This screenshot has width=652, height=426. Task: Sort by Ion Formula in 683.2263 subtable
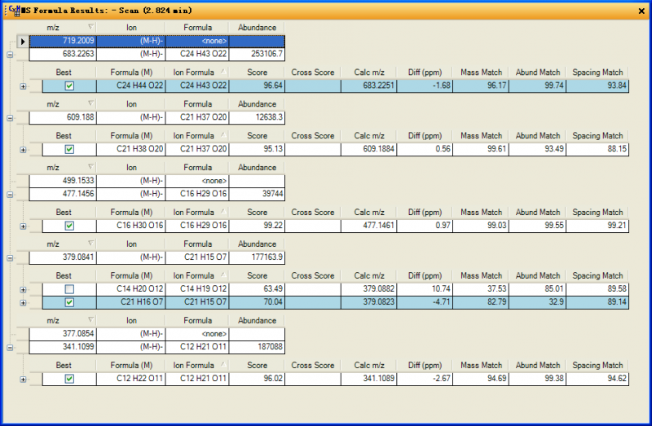pyautogui.click(x=197, y=72)
